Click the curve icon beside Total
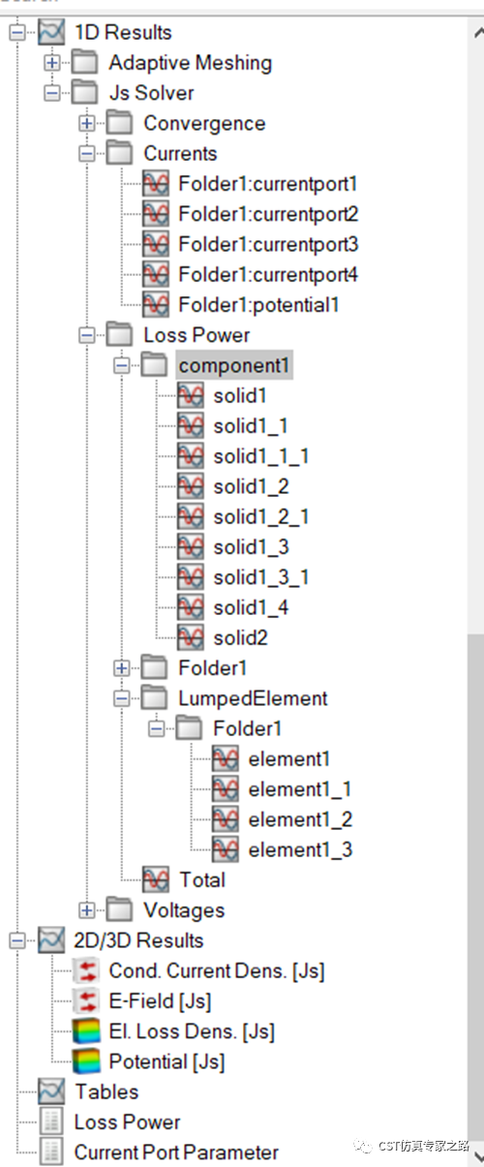The height and width of the screenshot is (1167, 484). pos(155,880)
